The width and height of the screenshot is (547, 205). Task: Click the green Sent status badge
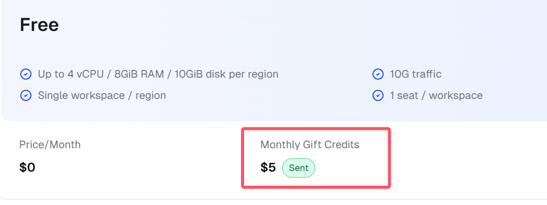click(x=298, y=168)
